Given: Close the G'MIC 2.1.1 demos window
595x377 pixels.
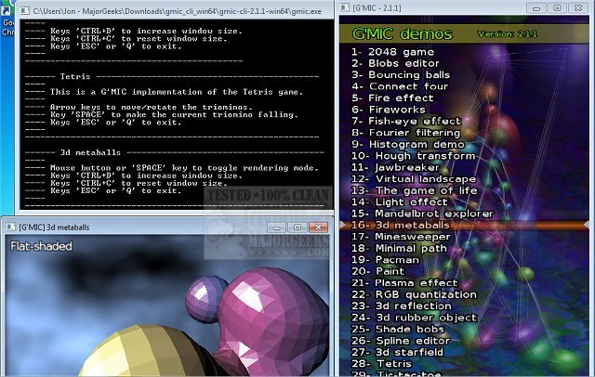Looking at the screenshot, I should pos(578,8).
